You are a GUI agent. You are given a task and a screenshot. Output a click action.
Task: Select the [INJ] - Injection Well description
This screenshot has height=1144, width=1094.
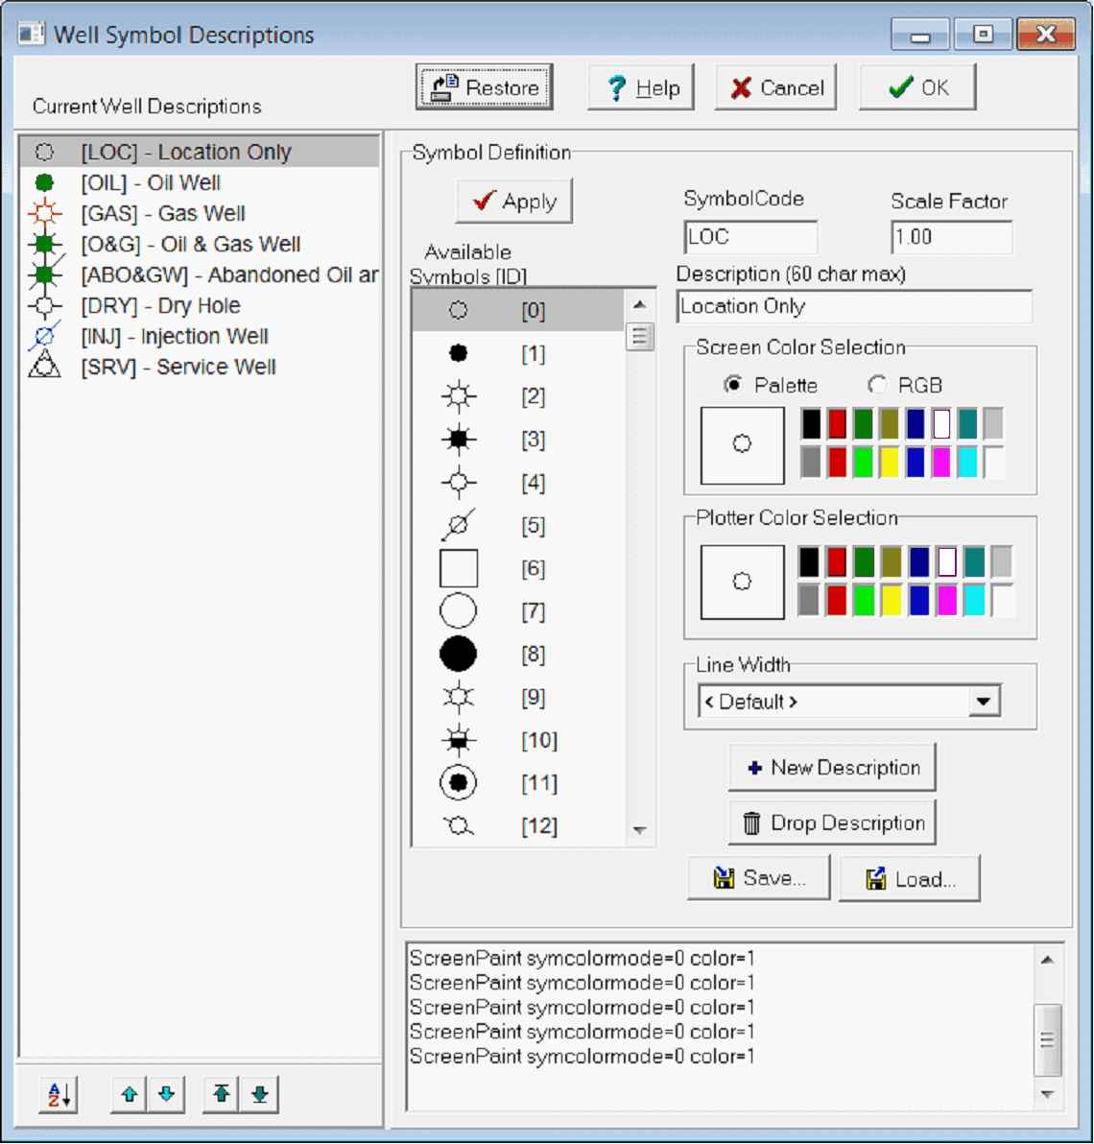click(199, 336)
